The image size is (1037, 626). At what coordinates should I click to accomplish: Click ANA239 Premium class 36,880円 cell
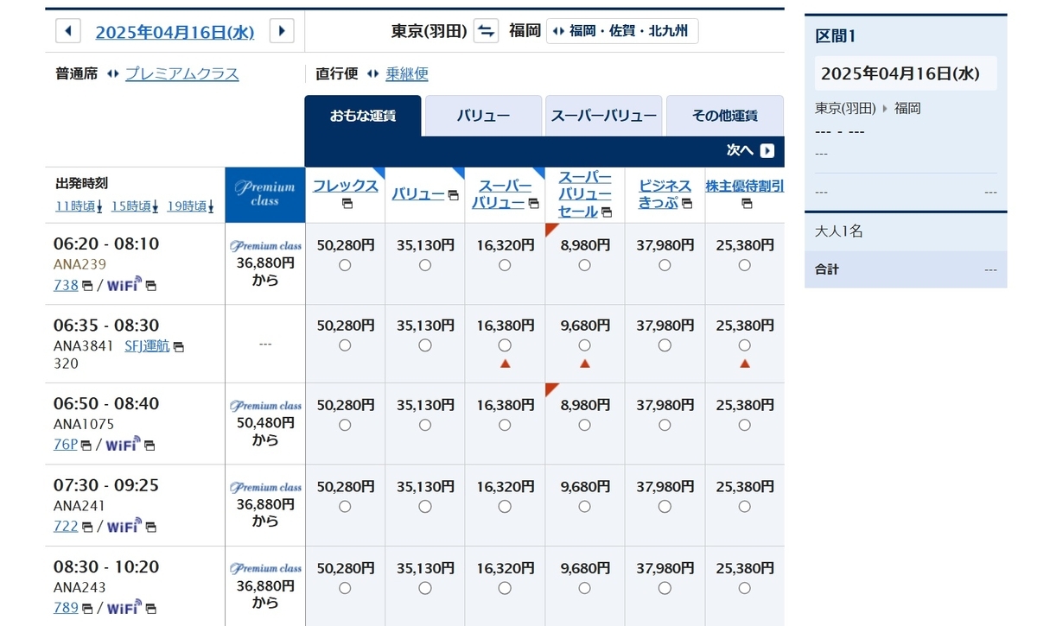[265, 263]
